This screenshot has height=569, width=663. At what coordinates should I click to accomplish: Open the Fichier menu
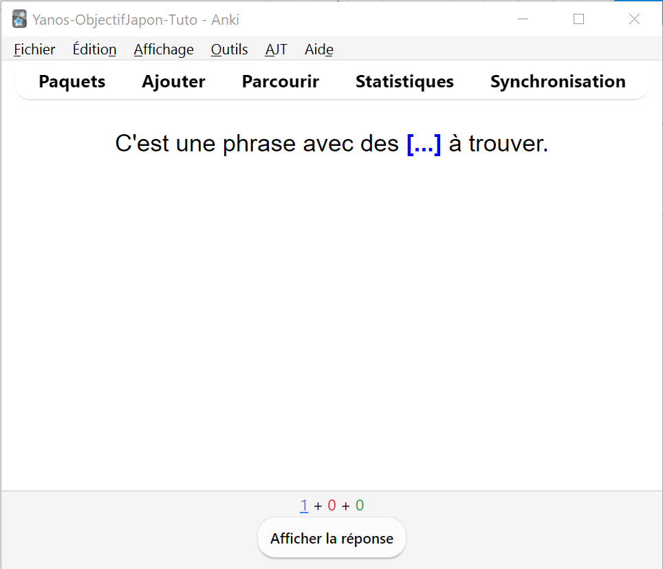[34, 50]
